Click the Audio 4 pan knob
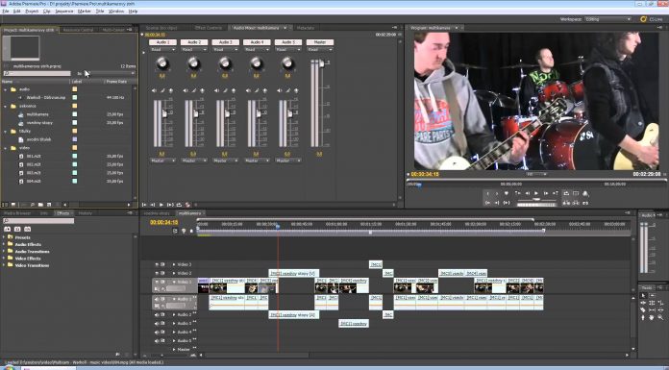 click(x=257, y=63)
